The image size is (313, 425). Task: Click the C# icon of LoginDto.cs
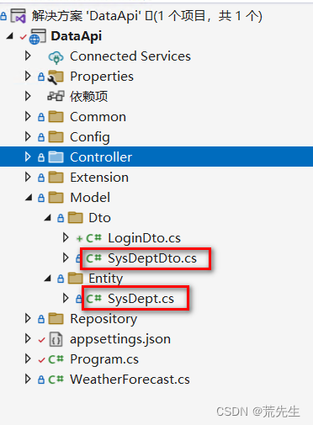93,238
